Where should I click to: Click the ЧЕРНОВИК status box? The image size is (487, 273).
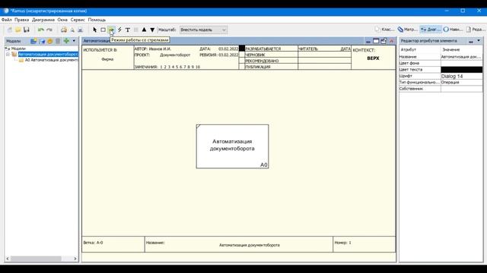pyautogui.click(x=242, y=55)
